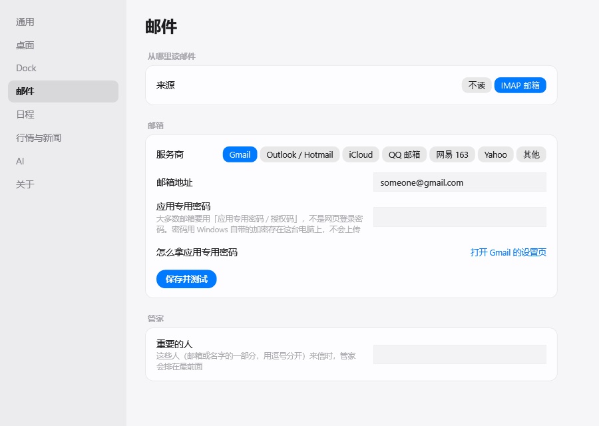Go to Dock settings in sidebar
This screenshot has width=599, height=426.
pos(63,69)
